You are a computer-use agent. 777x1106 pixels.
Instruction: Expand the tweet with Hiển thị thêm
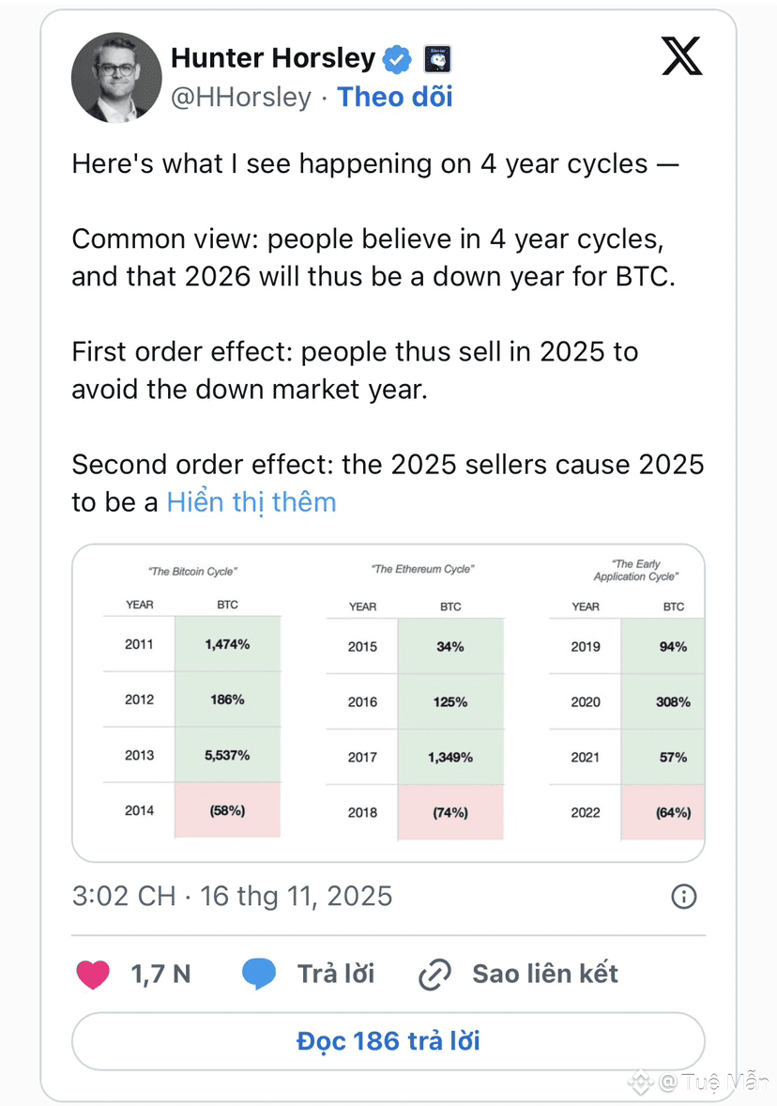click(x=251, y=502)
